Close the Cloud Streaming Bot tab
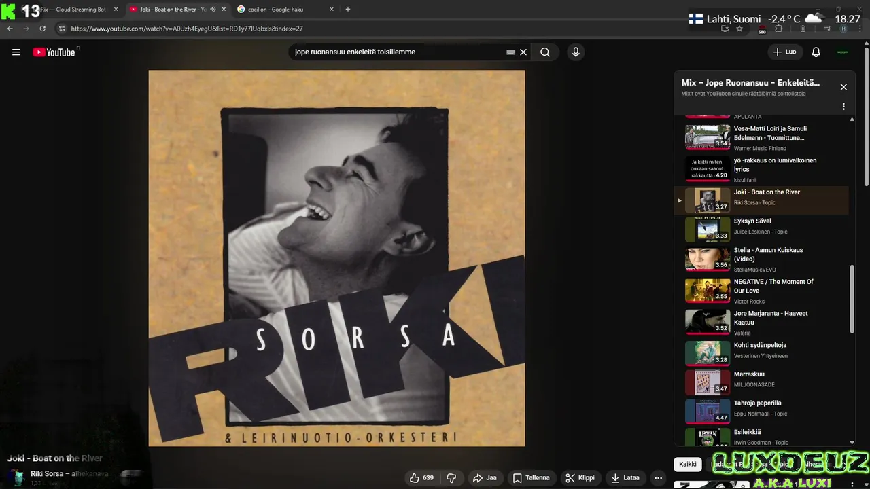The image size is (870, 489). (116, 10)
